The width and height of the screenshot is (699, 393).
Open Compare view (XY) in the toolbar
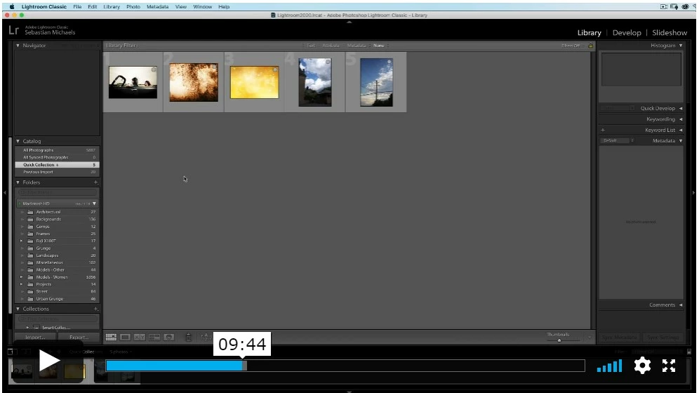click(x=140, y=338)
